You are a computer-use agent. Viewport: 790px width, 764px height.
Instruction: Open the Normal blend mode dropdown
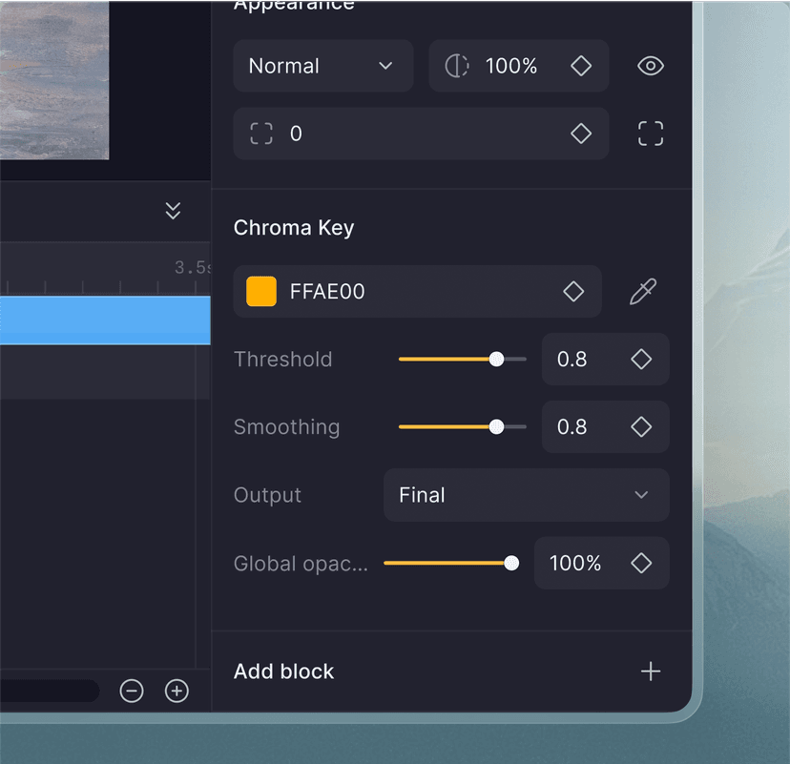pos(322,66)
